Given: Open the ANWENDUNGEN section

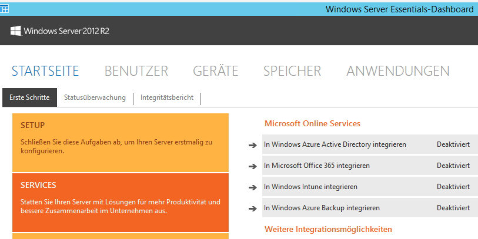Looking at the screenshot, I should coord(398,71).
